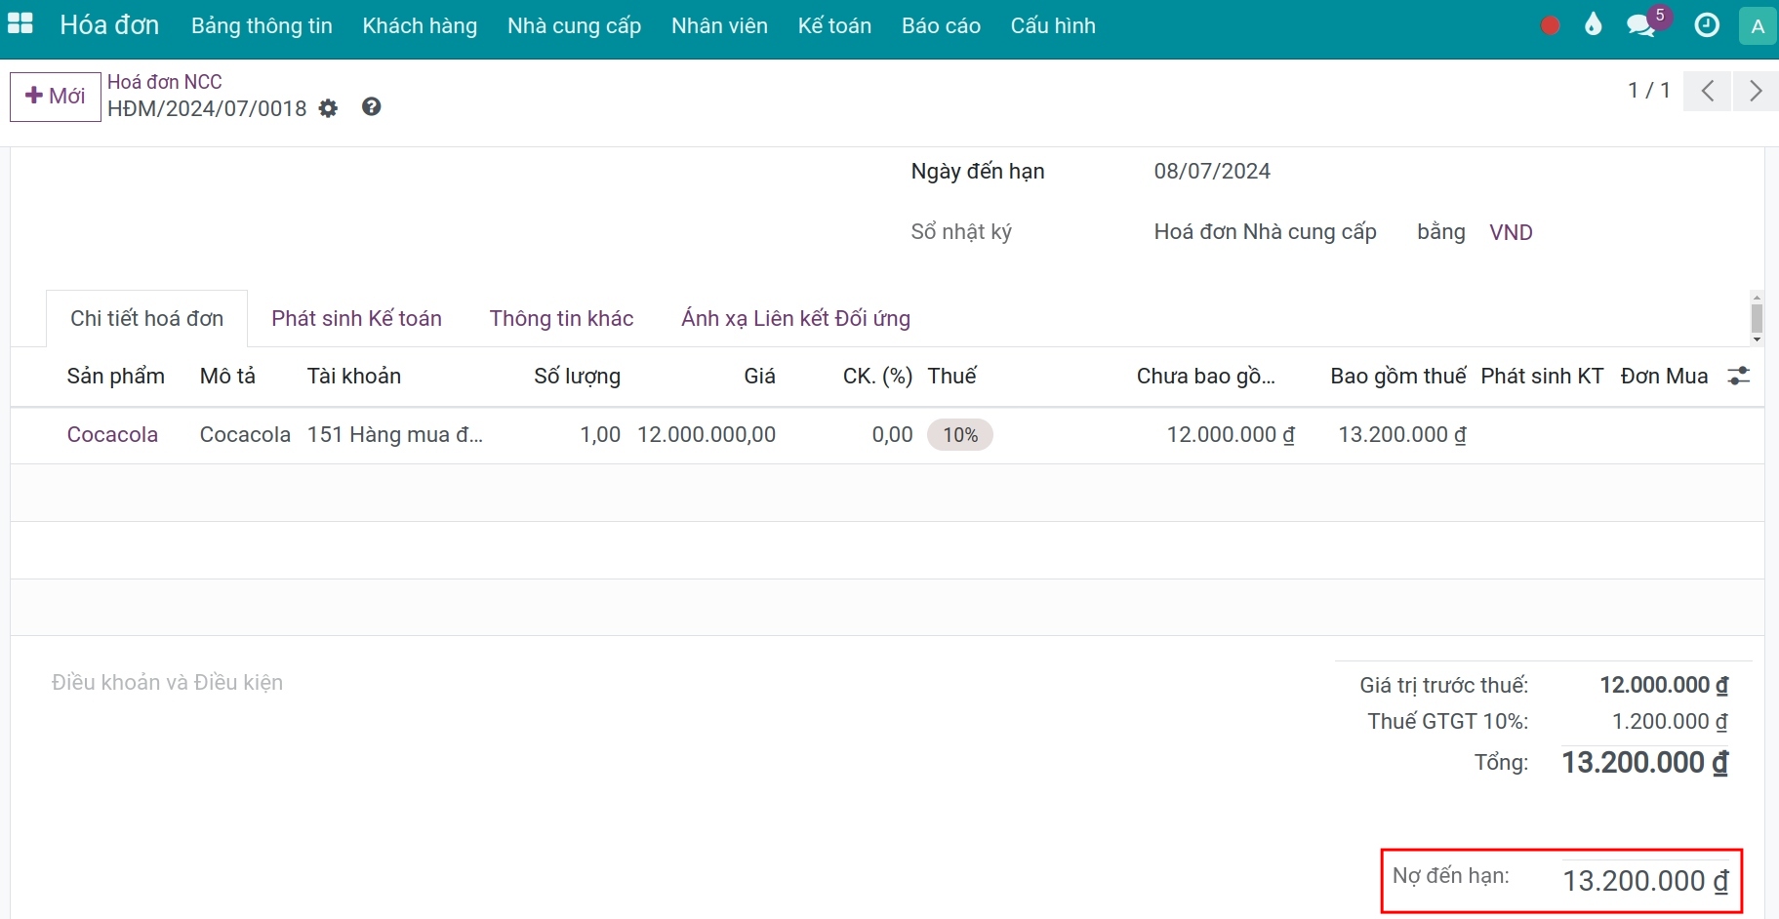Screen dimensions: 1779x919
Task: Open the user avatar menu A
Action: pyautogui.click(x=1758, y=26)
